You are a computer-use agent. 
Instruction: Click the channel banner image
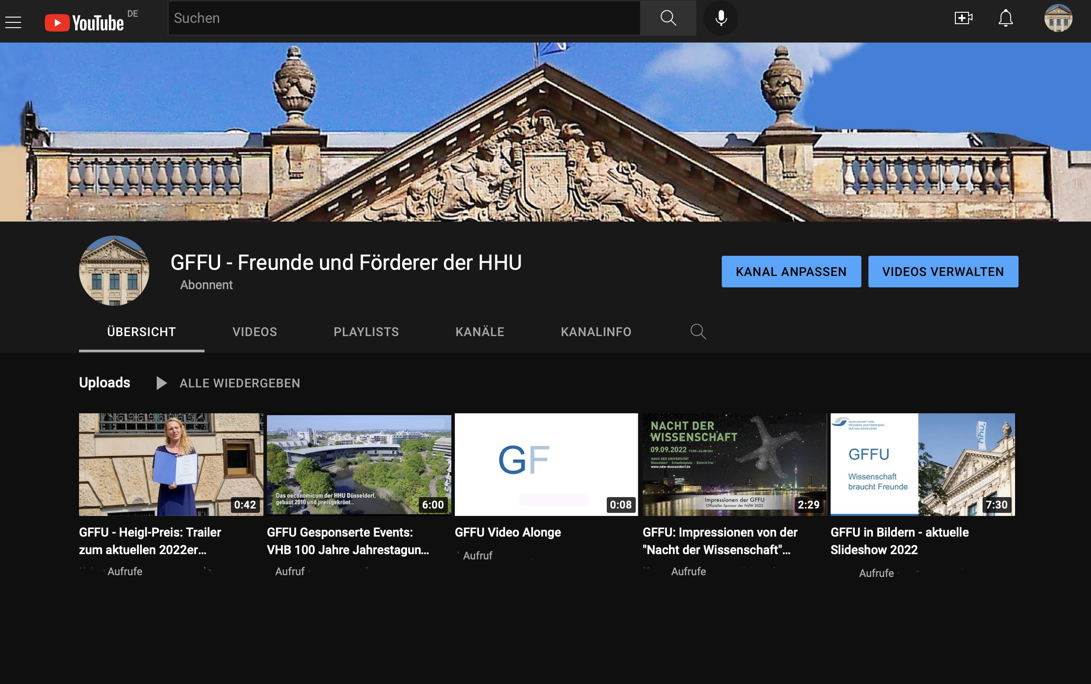[x=545, y=132]
